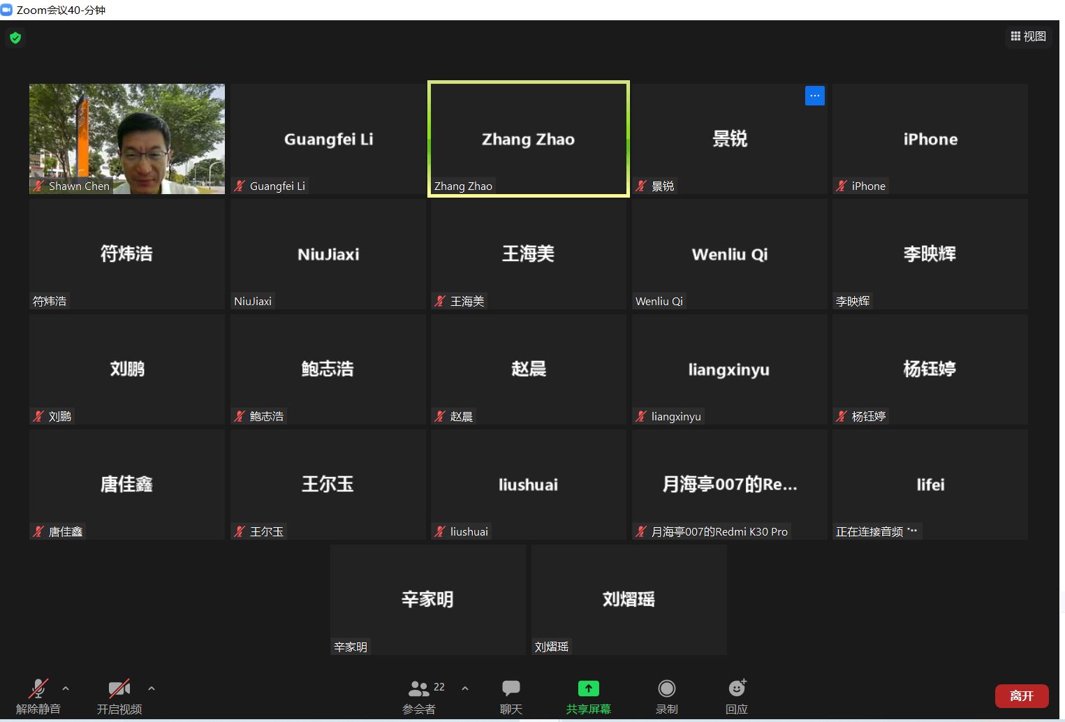Click the lifei tile connecting audio

[930, 485]
